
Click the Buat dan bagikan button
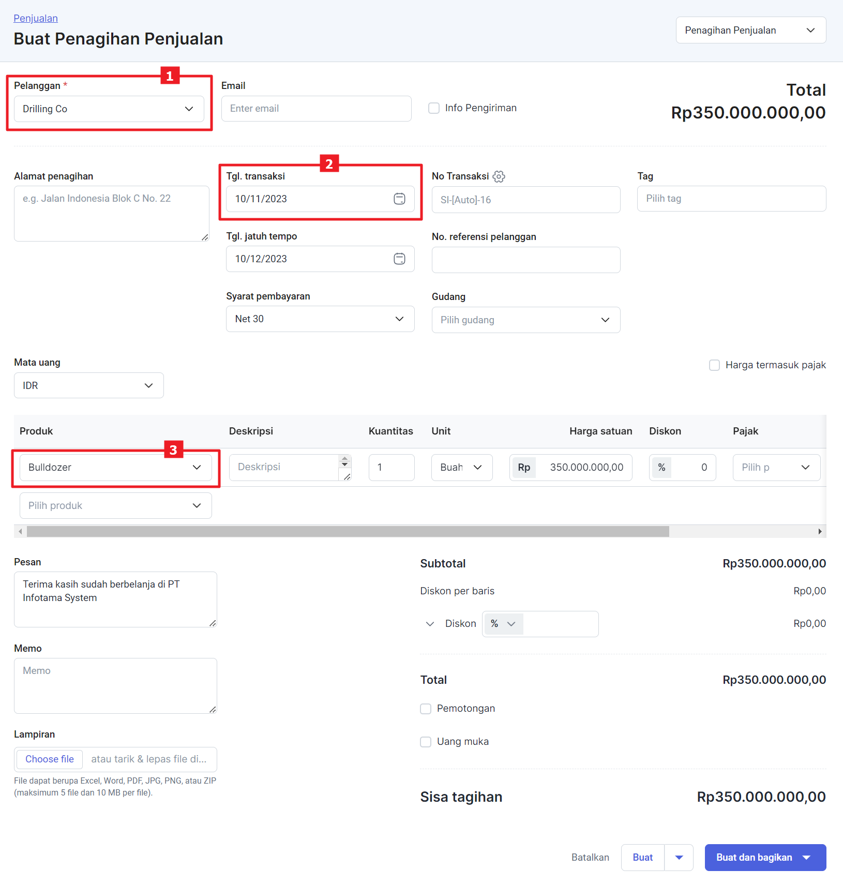click(x=754, y=857)
